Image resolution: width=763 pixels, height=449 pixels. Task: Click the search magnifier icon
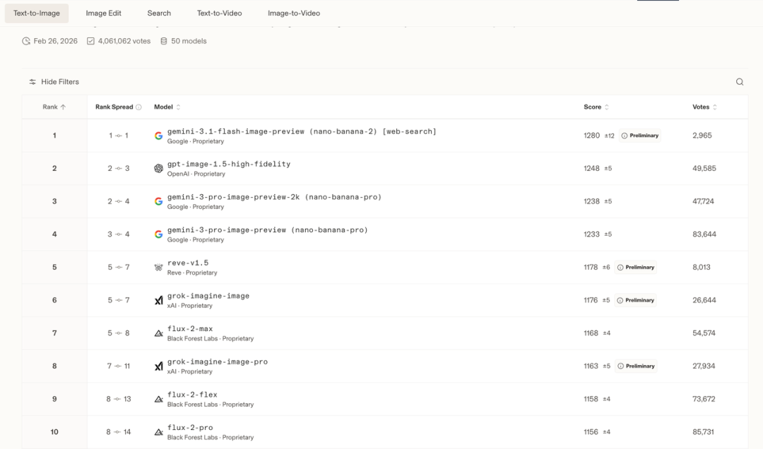[740, 82]
